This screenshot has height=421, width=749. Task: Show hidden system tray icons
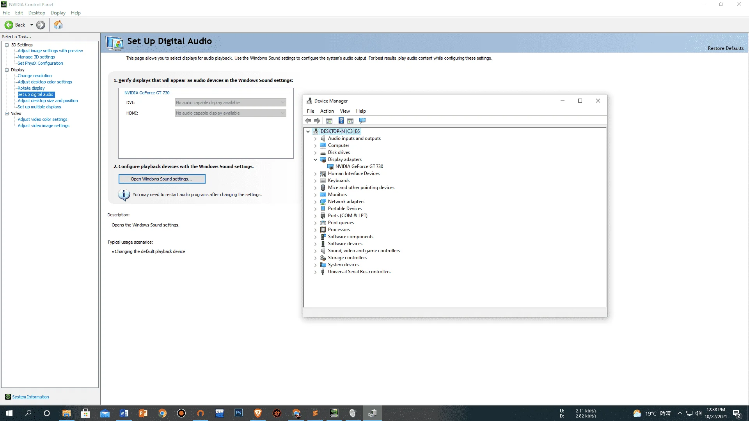tap(680, 413)
